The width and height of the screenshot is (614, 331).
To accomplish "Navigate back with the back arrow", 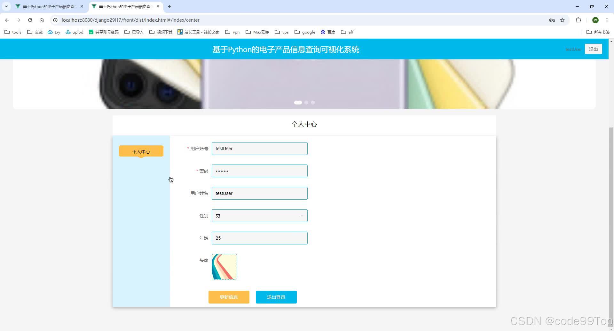I will 7,20.
